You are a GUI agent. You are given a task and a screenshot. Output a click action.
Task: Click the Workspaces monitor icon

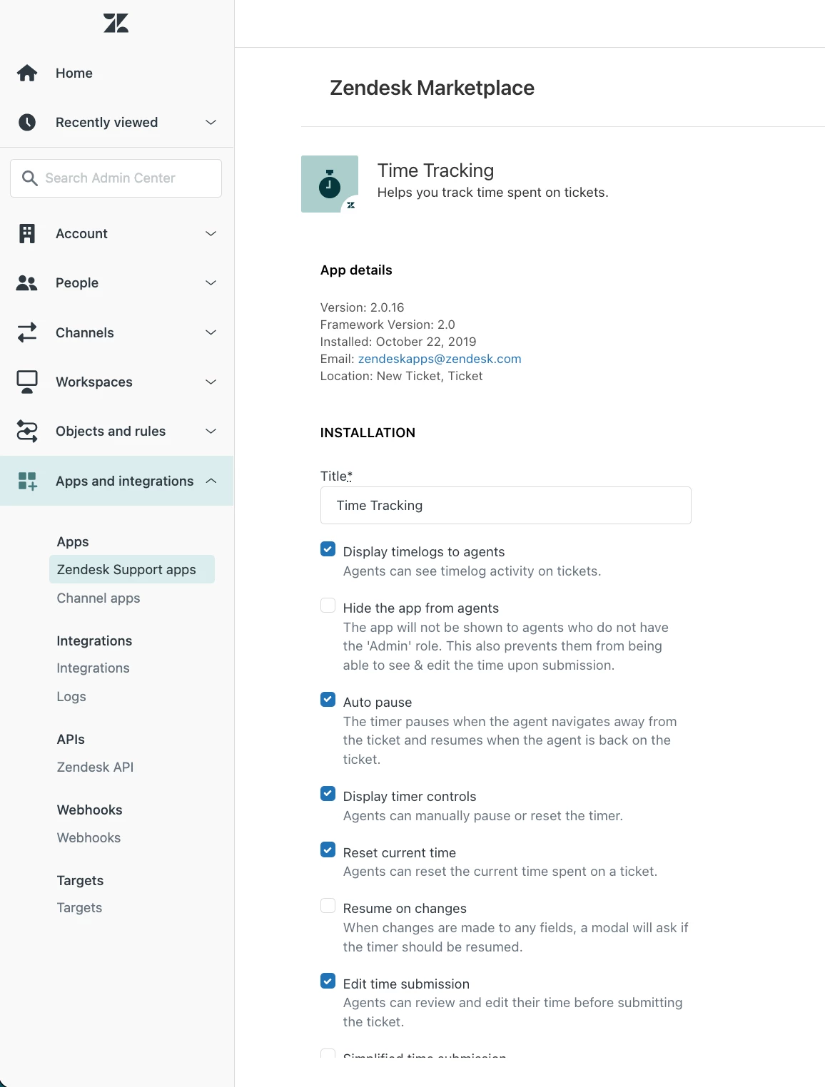pos(27,382)
